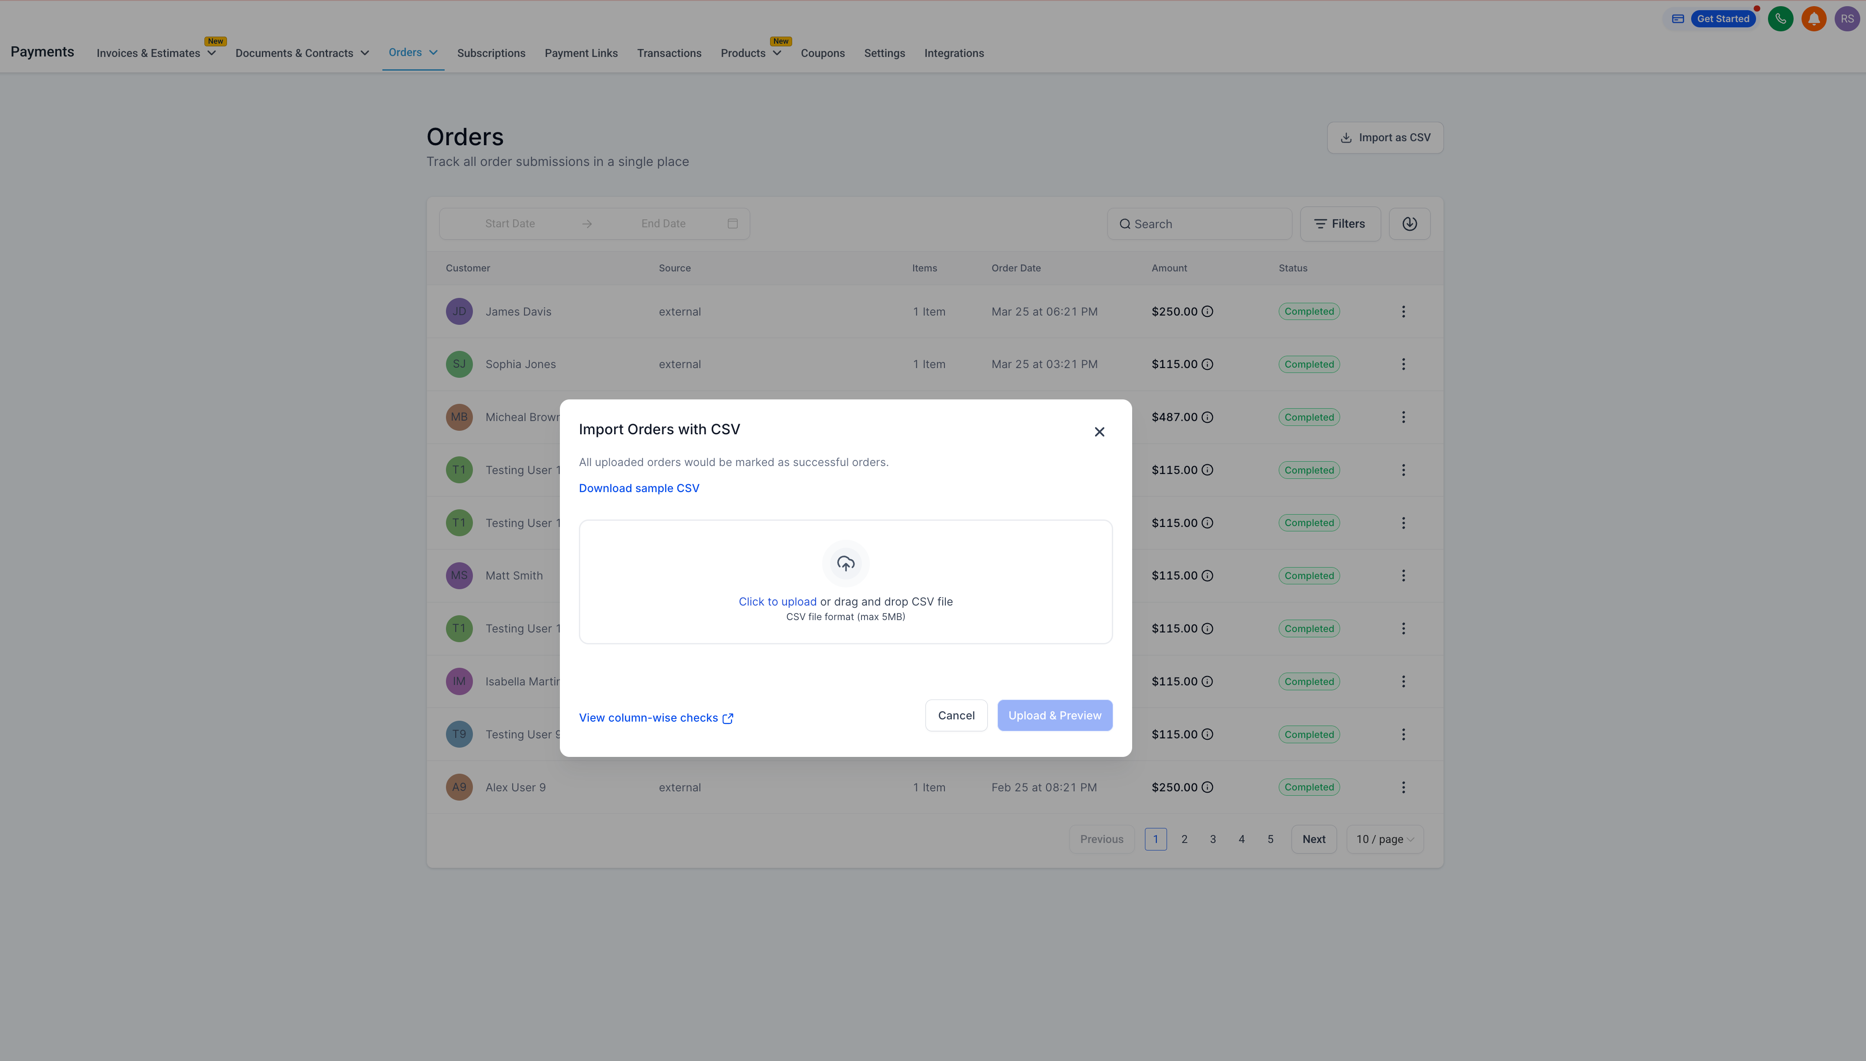Click the Search orders field
The image size is (1866, 1061).
pos(1199,225)
